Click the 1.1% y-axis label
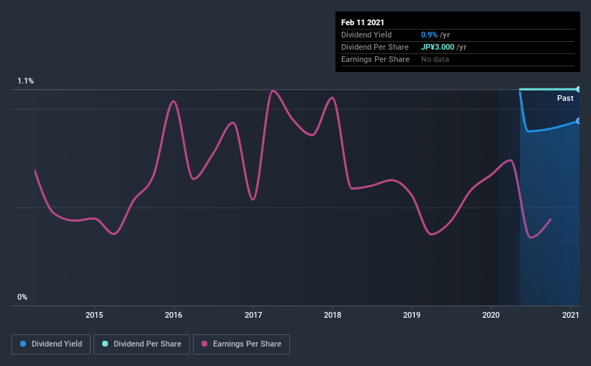The height and width of the screenshot is (366, 591). point(26,81)
